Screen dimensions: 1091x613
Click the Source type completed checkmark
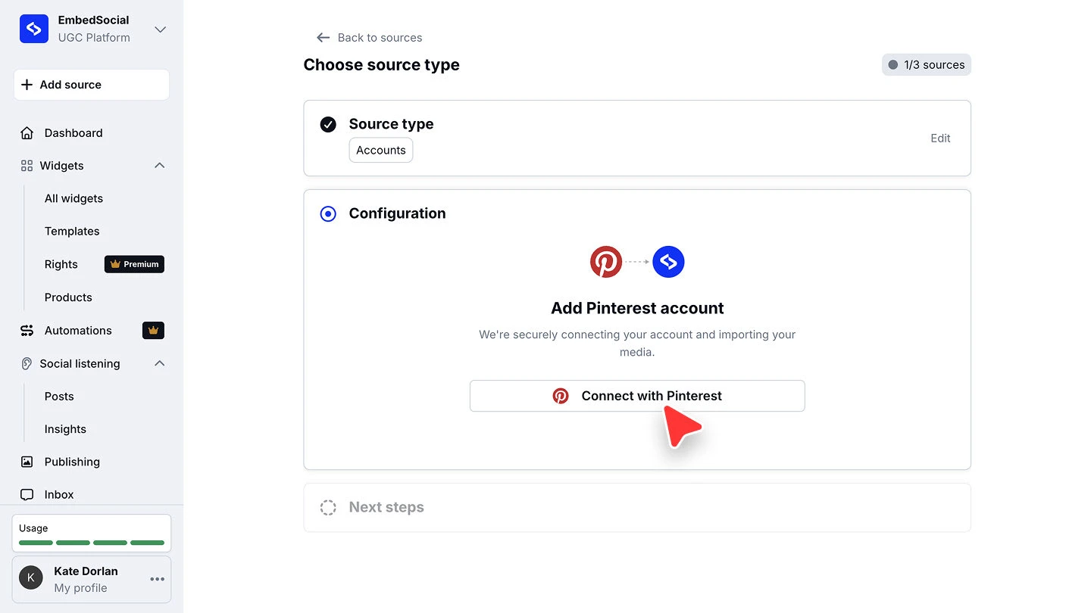click(328, 124)
